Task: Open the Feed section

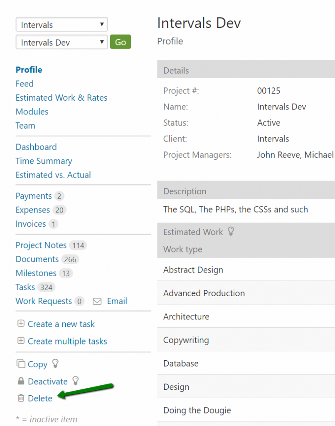Action: (24, 84)
